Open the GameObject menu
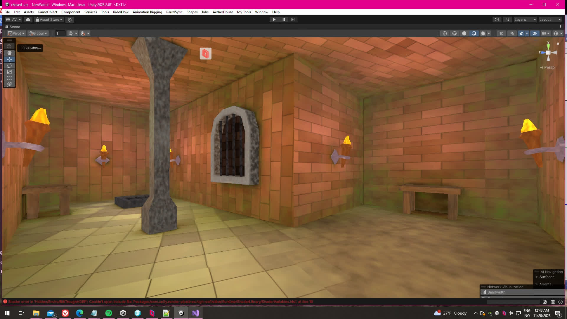567x319 pixels. click(x=47, y=12)
